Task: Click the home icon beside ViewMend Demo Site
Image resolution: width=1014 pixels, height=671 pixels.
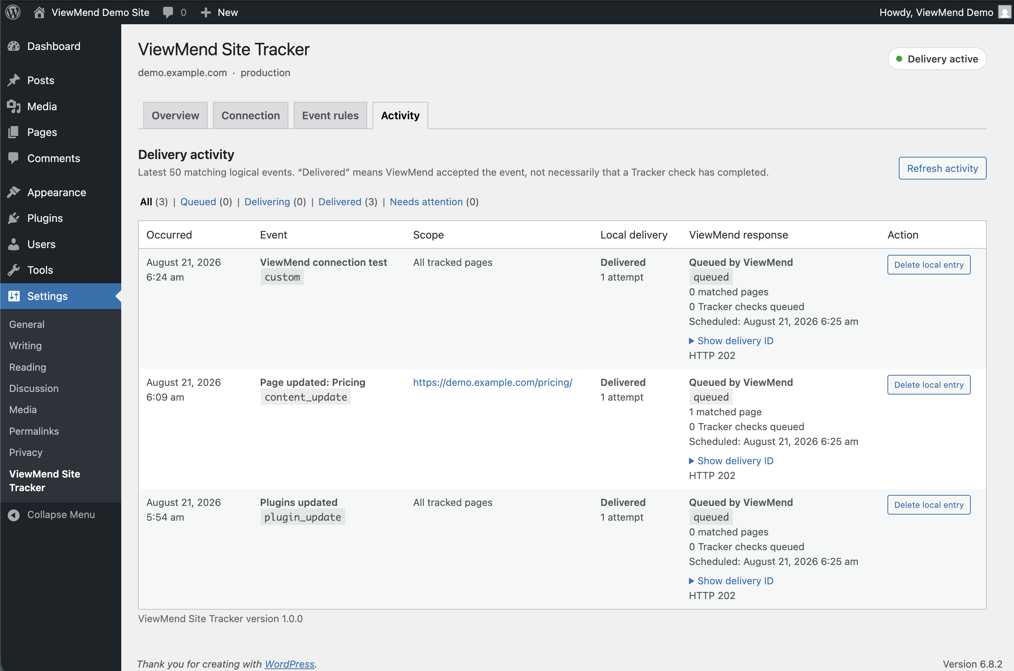Action: tap(39, 12)
